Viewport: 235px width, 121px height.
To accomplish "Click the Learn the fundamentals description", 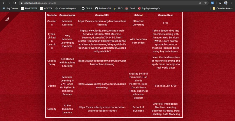I will click(x=166, y=62).
